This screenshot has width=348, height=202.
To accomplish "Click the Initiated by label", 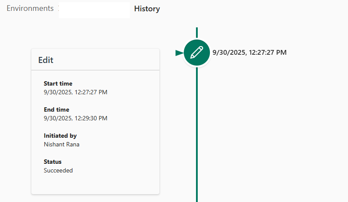I will [60, 136].
